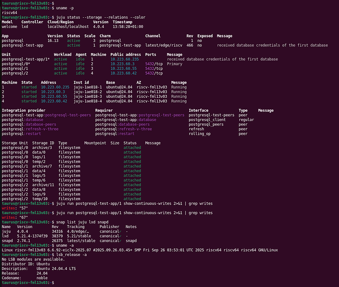Click the "noble" codename value
339x287 pixels.
[42, 278]
